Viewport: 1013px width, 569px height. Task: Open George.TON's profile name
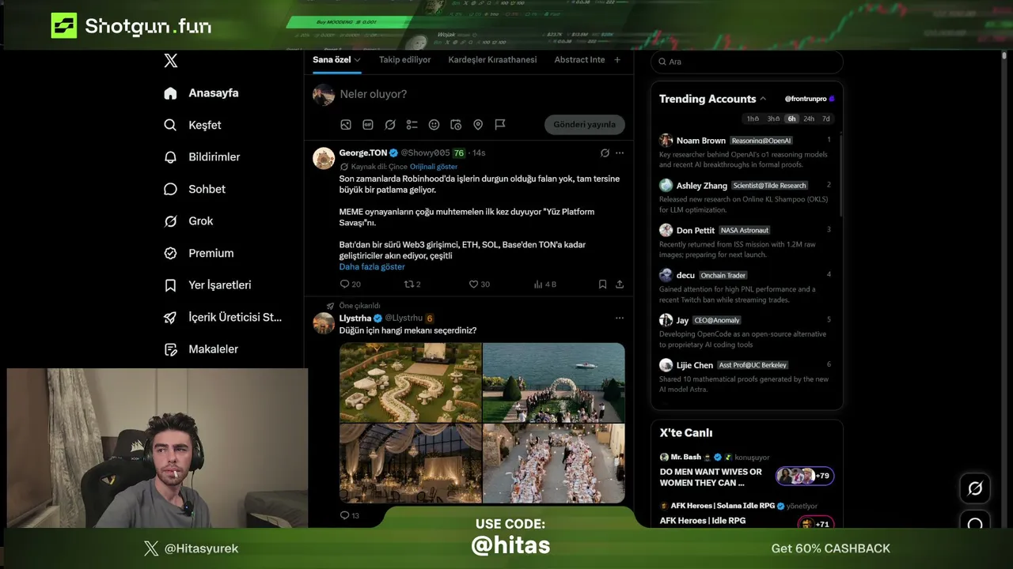pyautogui.click(x=363, y=153)
